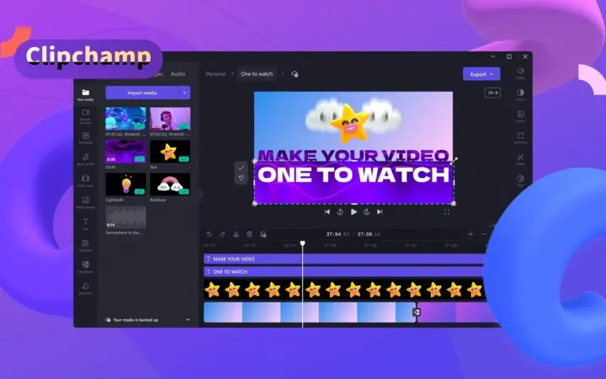Skip to the end of video

tap(380, 212)
